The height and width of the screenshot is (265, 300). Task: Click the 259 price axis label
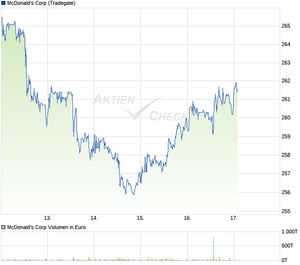[x=286, y=136]
